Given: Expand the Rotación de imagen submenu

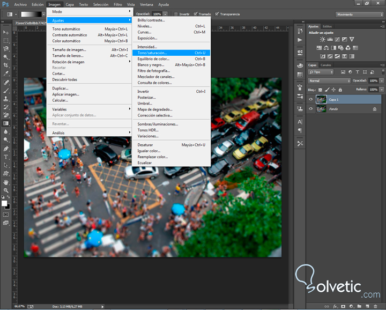Looking at the screenshot, I should (90, 62).
